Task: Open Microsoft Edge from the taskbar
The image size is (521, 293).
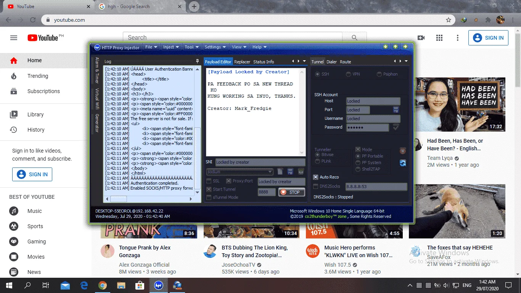Action: (84, 285)
